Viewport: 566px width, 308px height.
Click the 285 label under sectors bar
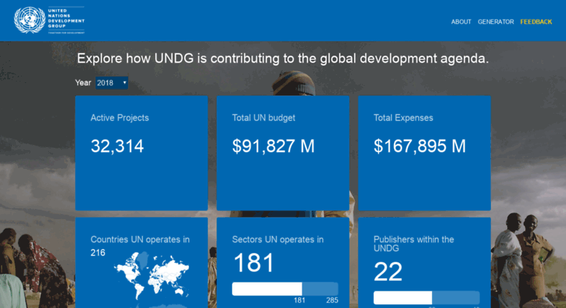332,300
